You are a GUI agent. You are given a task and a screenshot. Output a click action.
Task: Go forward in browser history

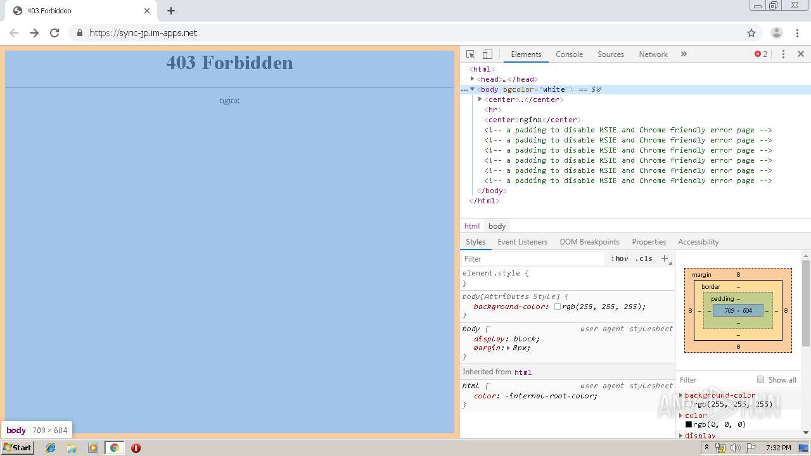pos(34,33)
